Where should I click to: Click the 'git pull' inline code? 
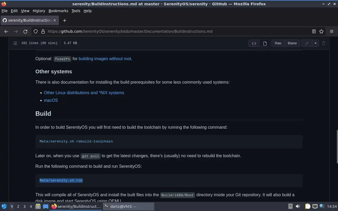pyautogui.click(x=91, y=156)
